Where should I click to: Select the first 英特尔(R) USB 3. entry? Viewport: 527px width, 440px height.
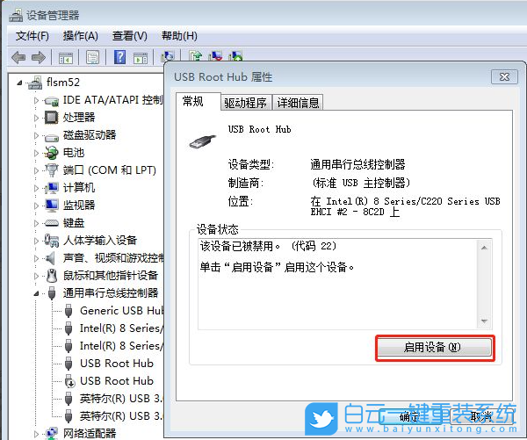121,399
